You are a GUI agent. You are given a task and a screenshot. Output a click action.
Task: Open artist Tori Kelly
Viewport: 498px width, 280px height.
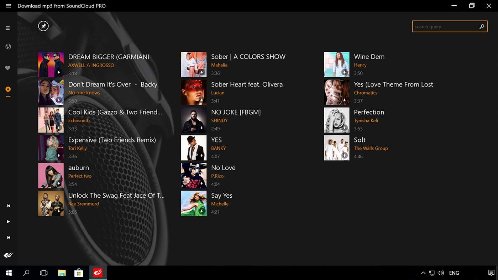(78, 148)
